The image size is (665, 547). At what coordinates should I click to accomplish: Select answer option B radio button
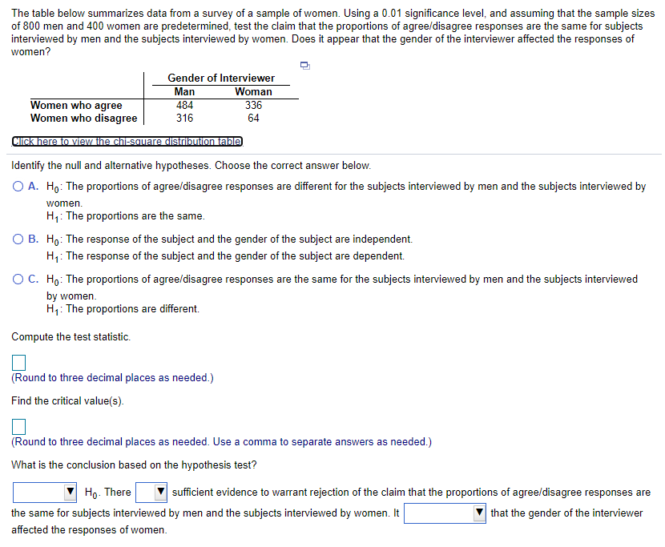tap(18, 239)
